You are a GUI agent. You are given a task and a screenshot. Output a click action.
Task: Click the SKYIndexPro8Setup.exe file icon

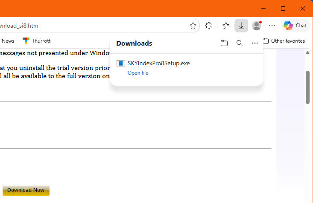[121, 63]
